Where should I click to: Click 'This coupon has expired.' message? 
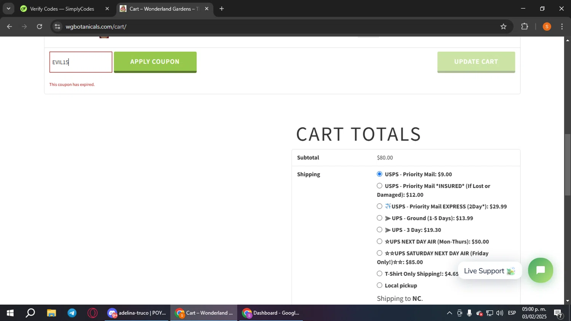(72, 85)
